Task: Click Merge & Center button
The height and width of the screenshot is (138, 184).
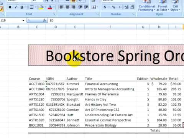Action: click(94, 7)
